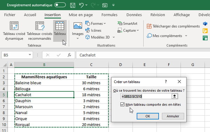The width and height of the screenshot is (210, 132).
Task: Open the Formes shapes dropdown
Action: [x=96, y=24]
